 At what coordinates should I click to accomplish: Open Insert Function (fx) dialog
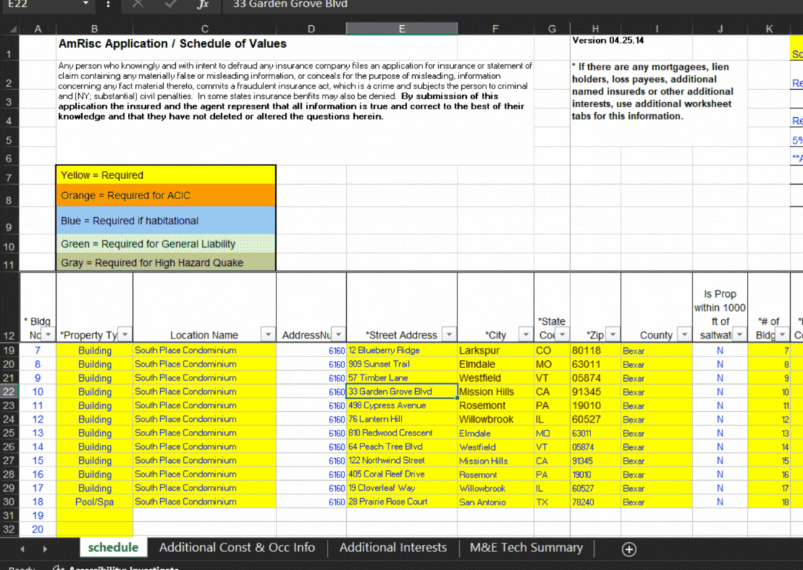[203, 4]
